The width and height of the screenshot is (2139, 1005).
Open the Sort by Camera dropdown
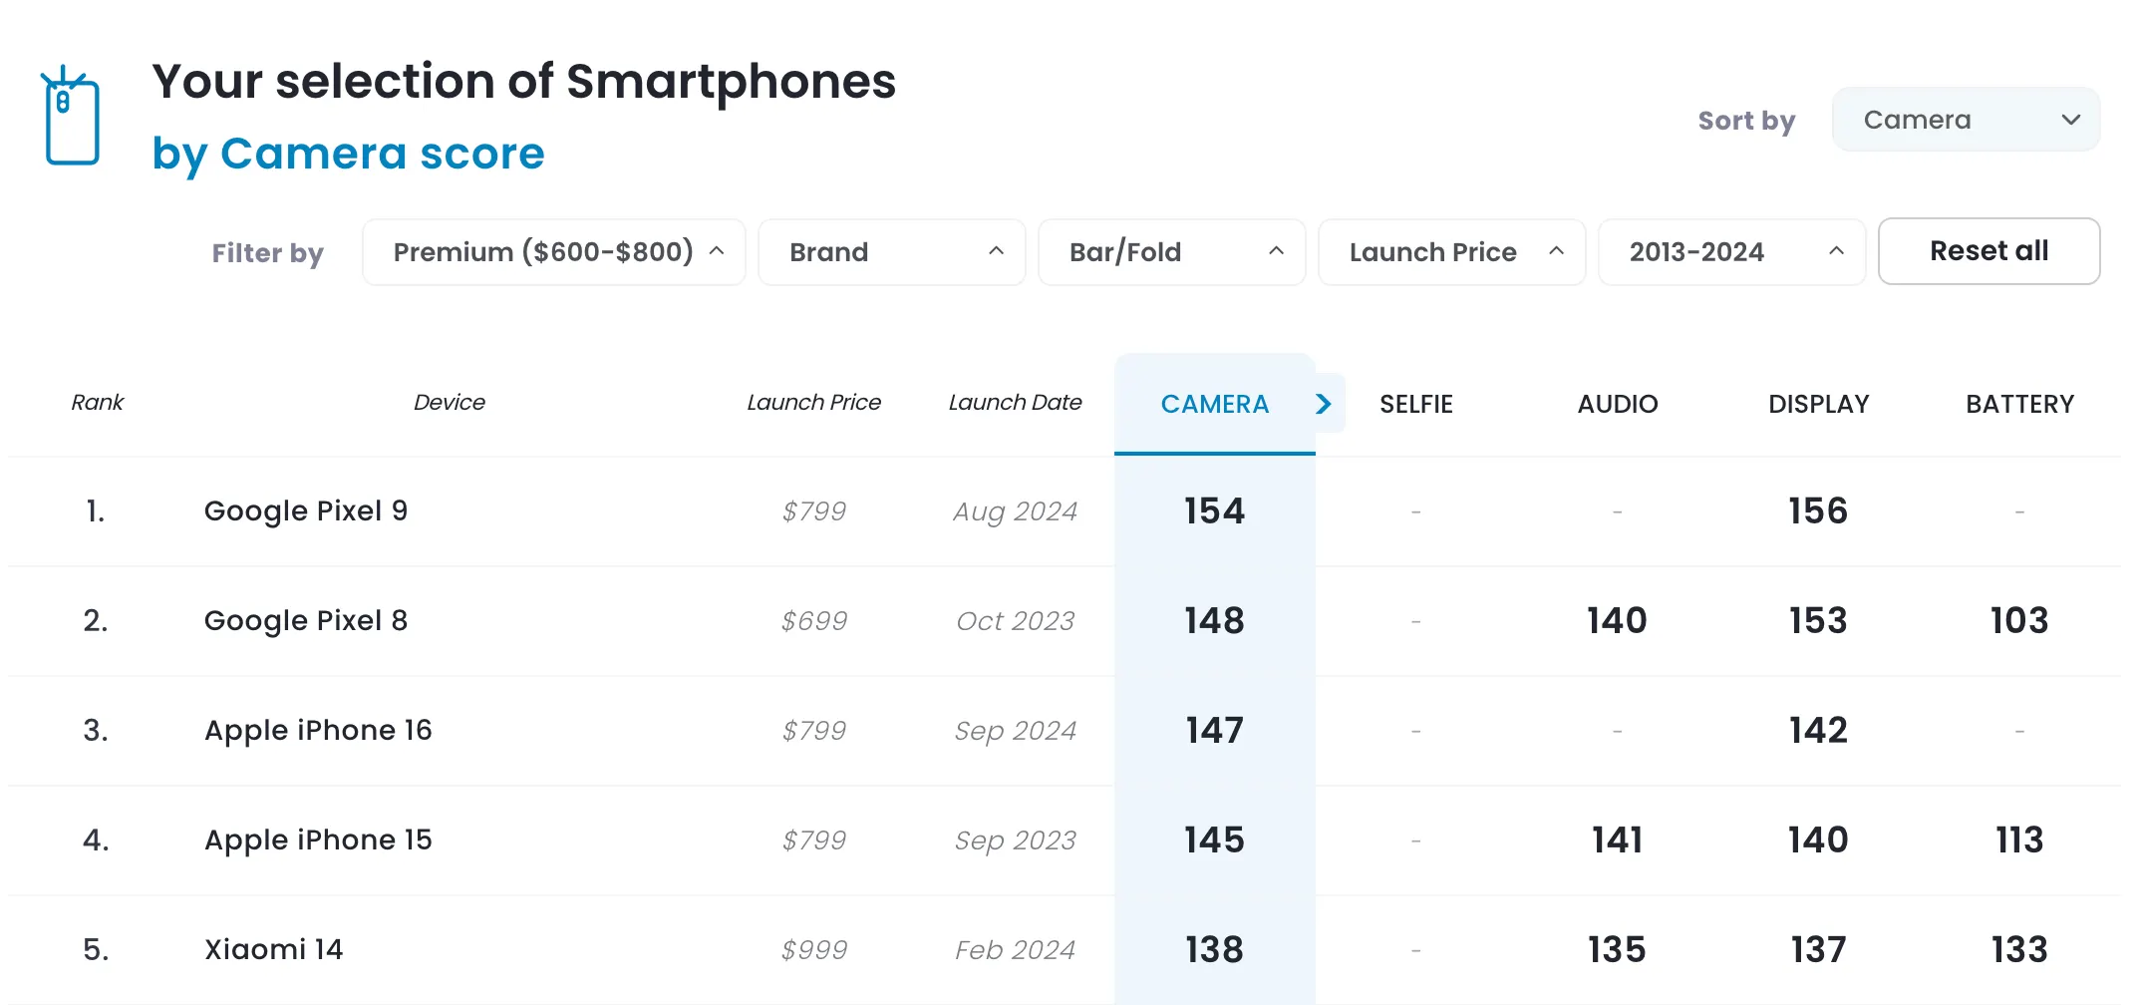click(x=1966, y=121)
